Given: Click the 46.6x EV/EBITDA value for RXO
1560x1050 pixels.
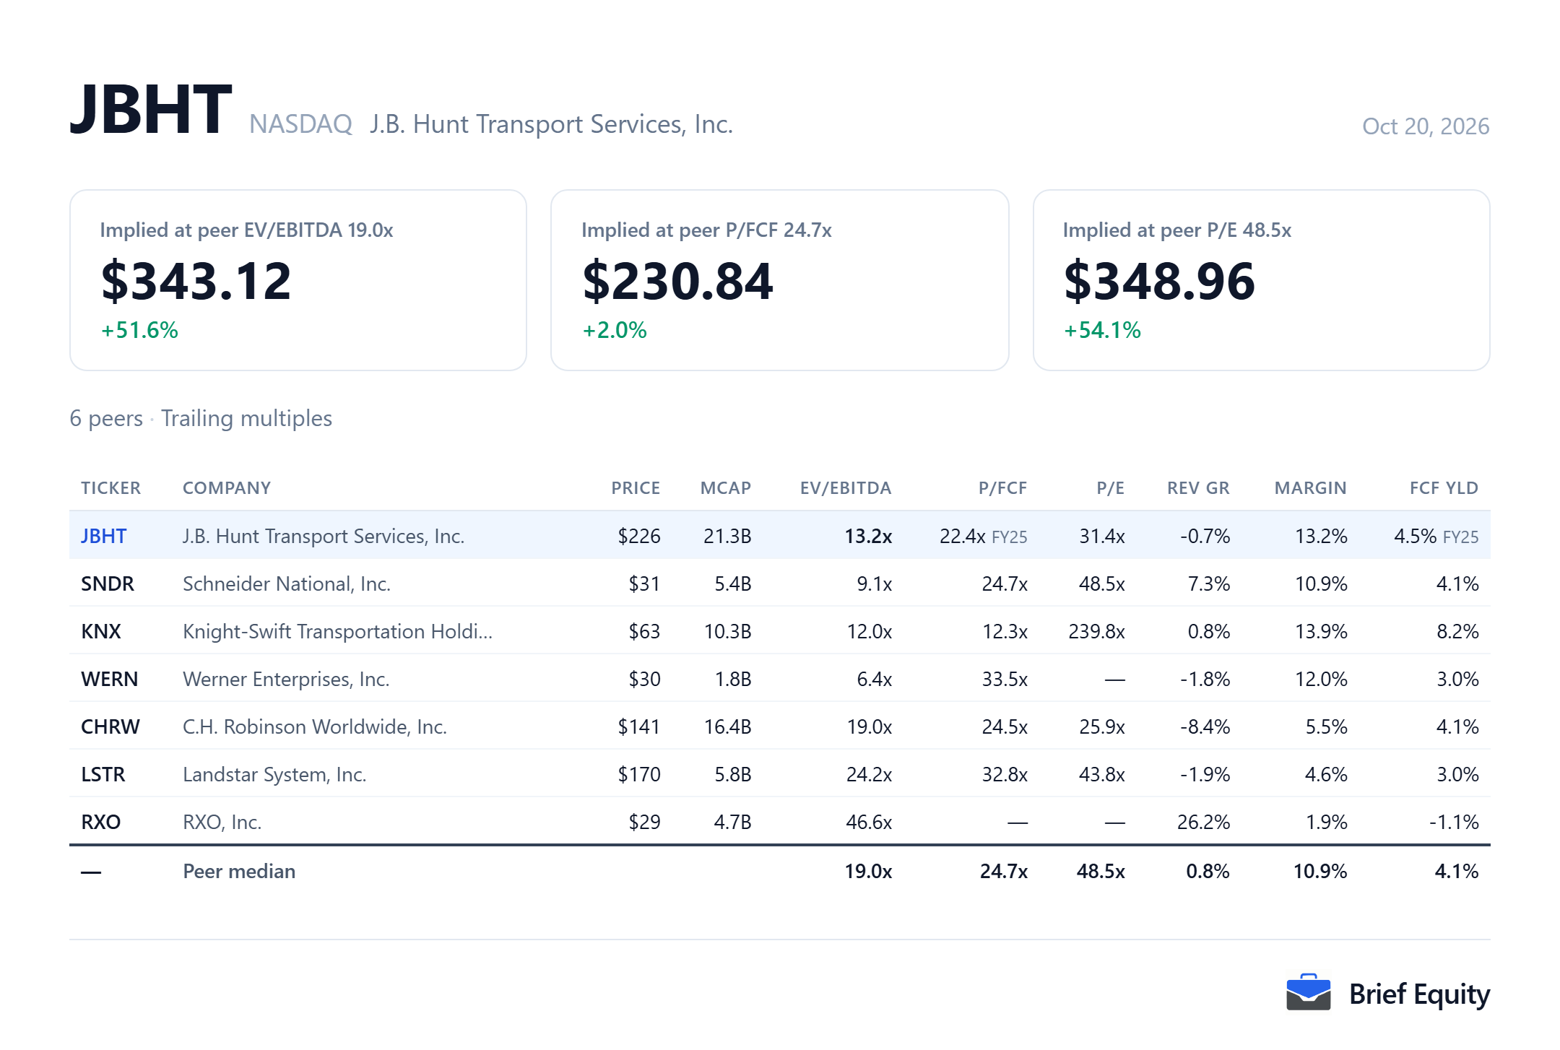Looking at the screenshot, I should click(x=869, y=822).
